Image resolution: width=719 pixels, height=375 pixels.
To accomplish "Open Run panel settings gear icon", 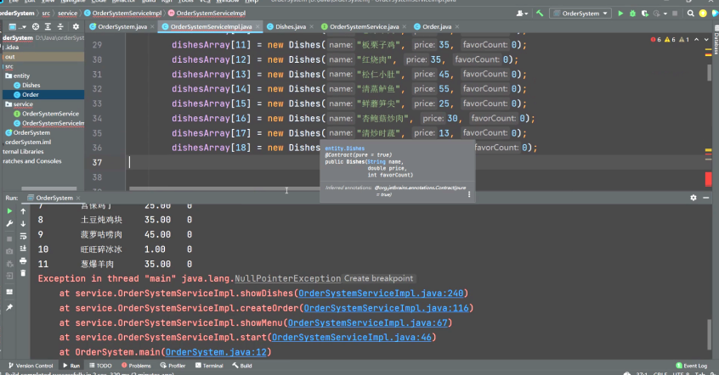I will pyautogui.click(x=693, y=198).
